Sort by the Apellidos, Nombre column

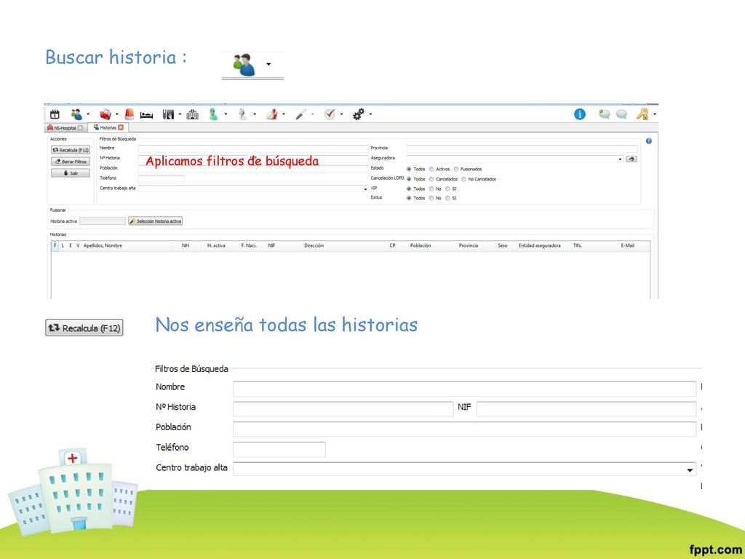[x=103, y=246]
